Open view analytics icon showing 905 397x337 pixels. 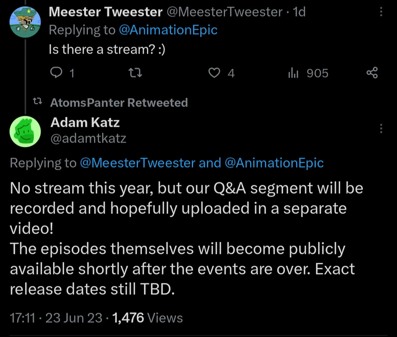[x=293, y=74]
